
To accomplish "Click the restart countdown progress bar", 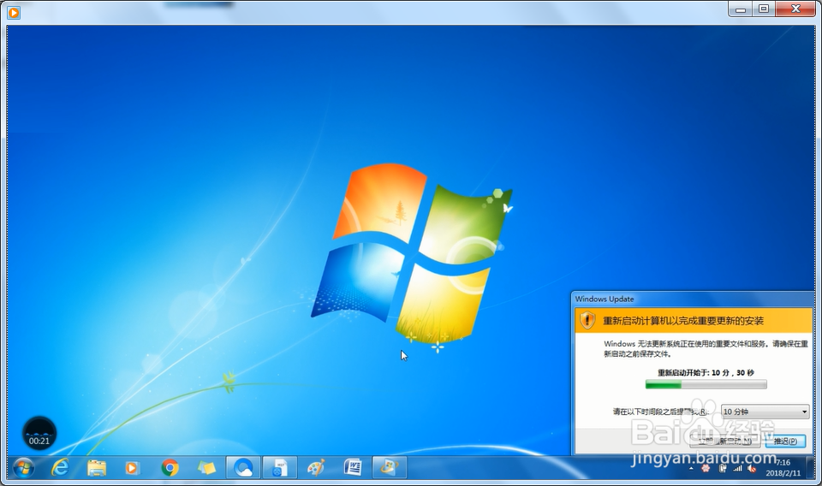I will tap(706, 385).
